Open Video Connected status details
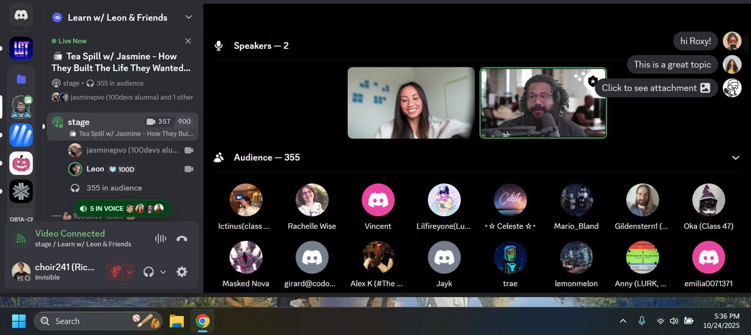751x335 pixels. [70, 233]
